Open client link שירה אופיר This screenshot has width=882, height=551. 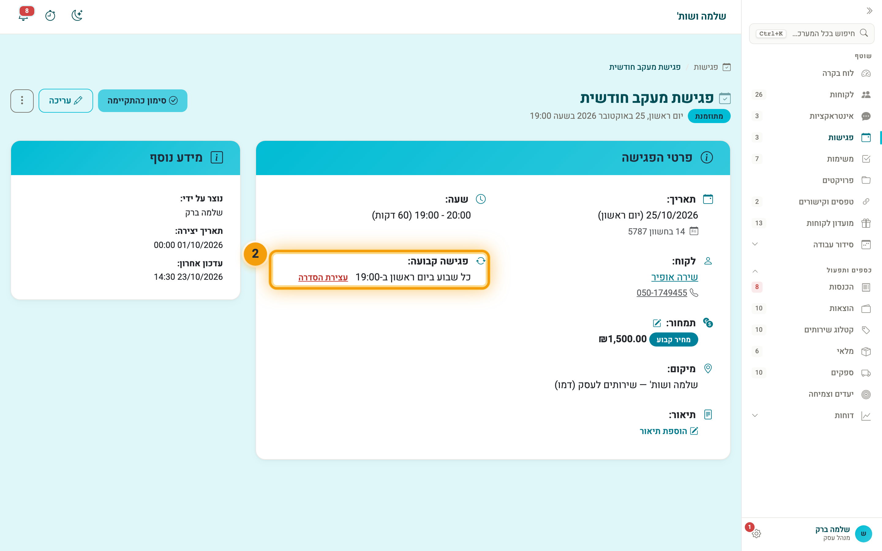pos(675,277)
